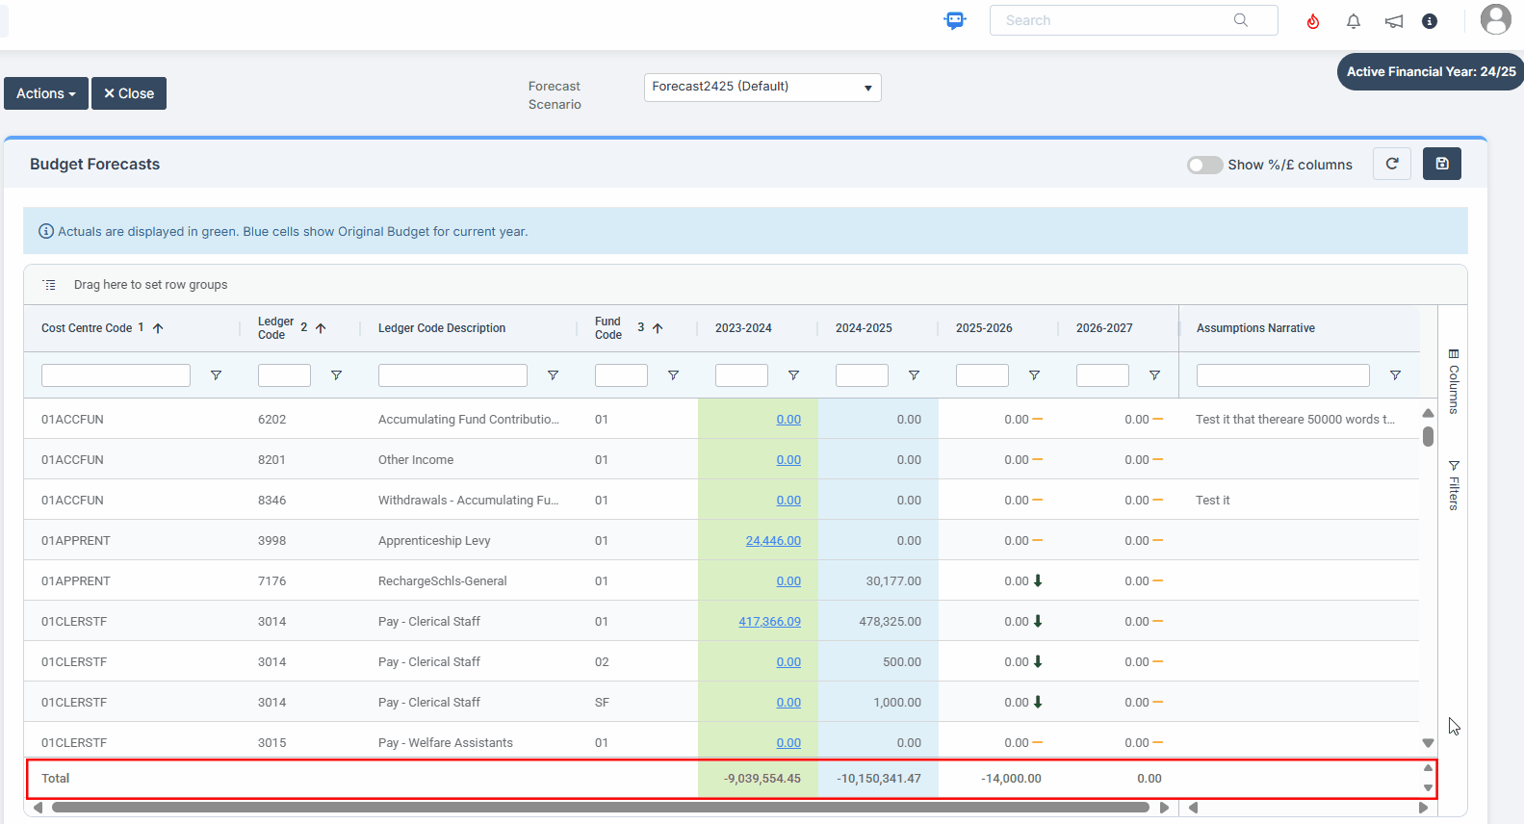Select the 1,000.00 cell in fund SF row
This screenshot has width=1524, height=824.
tap(878, 703)
